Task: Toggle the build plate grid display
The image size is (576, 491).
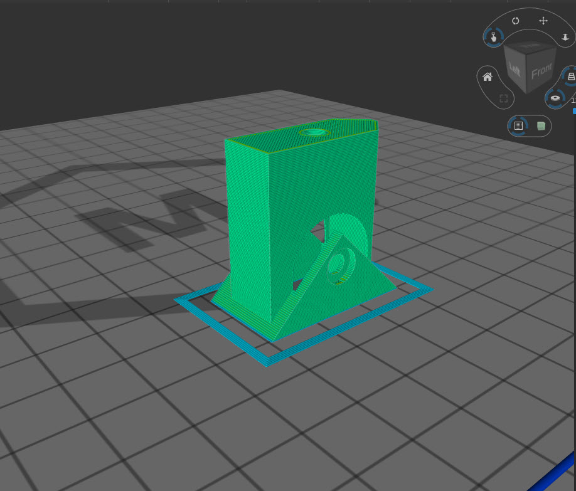Action: pyautogui.click(x=518, y=126)
